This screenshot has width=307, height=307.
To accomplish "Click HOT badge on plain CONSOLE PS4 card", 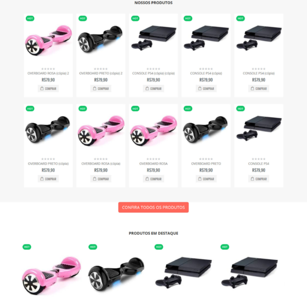I will coord(241,109).
